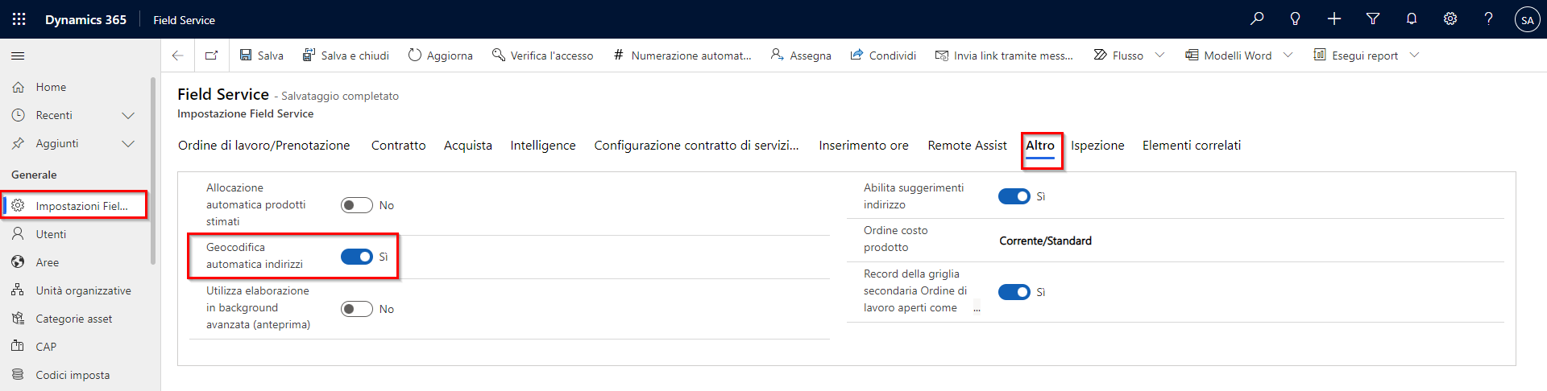1547x391 pixels.
Task: Expand the Recenti chevron
Action: pyautogui.click(x=127, y=115)
